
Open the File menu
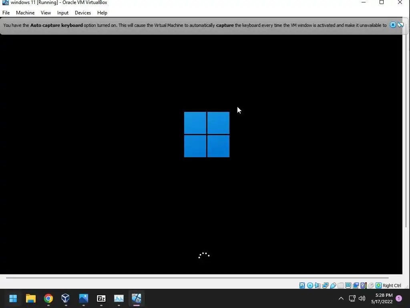(x=6, y=12)
